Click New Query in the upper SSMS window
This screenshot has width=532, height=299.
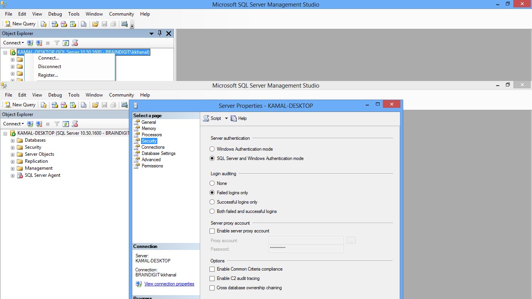[x=20, y=24]
